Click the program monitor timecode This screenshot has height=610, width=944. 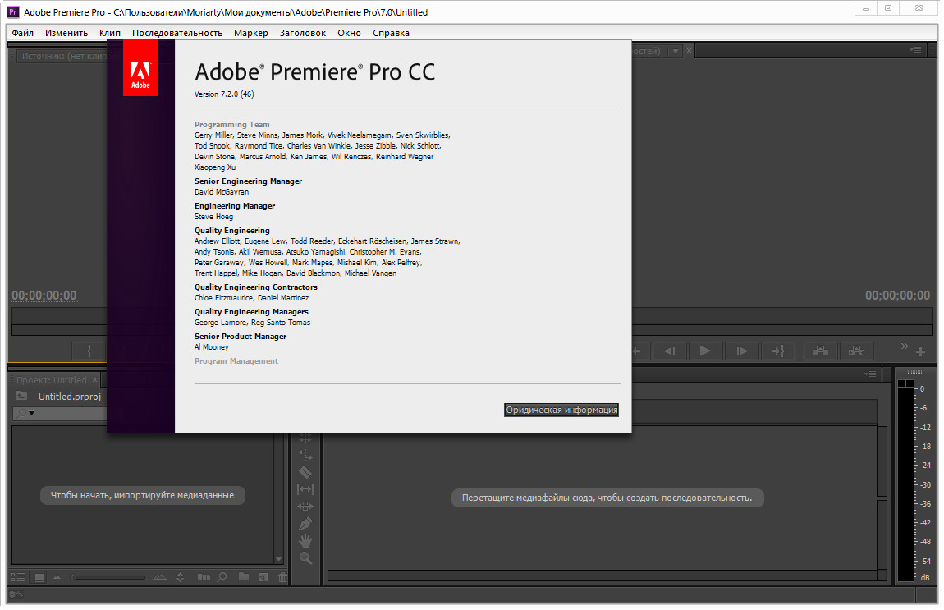tap(897, 295)
